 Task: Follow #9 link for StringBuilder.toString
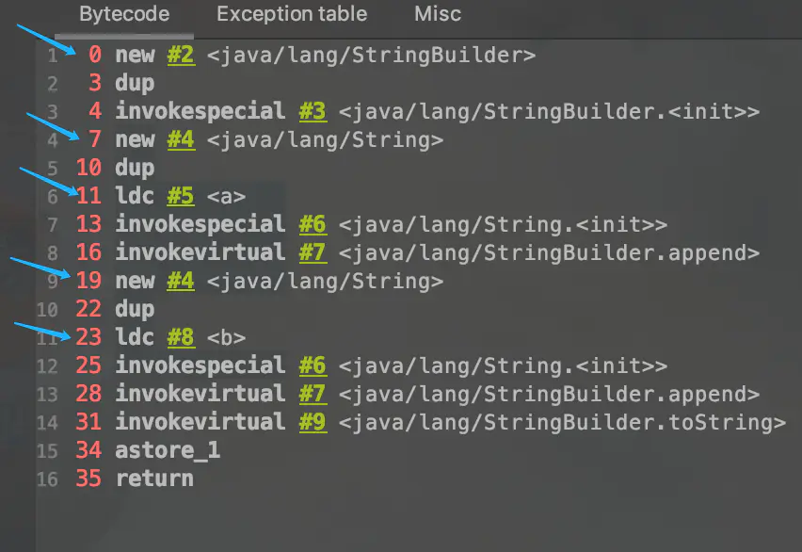313,422
